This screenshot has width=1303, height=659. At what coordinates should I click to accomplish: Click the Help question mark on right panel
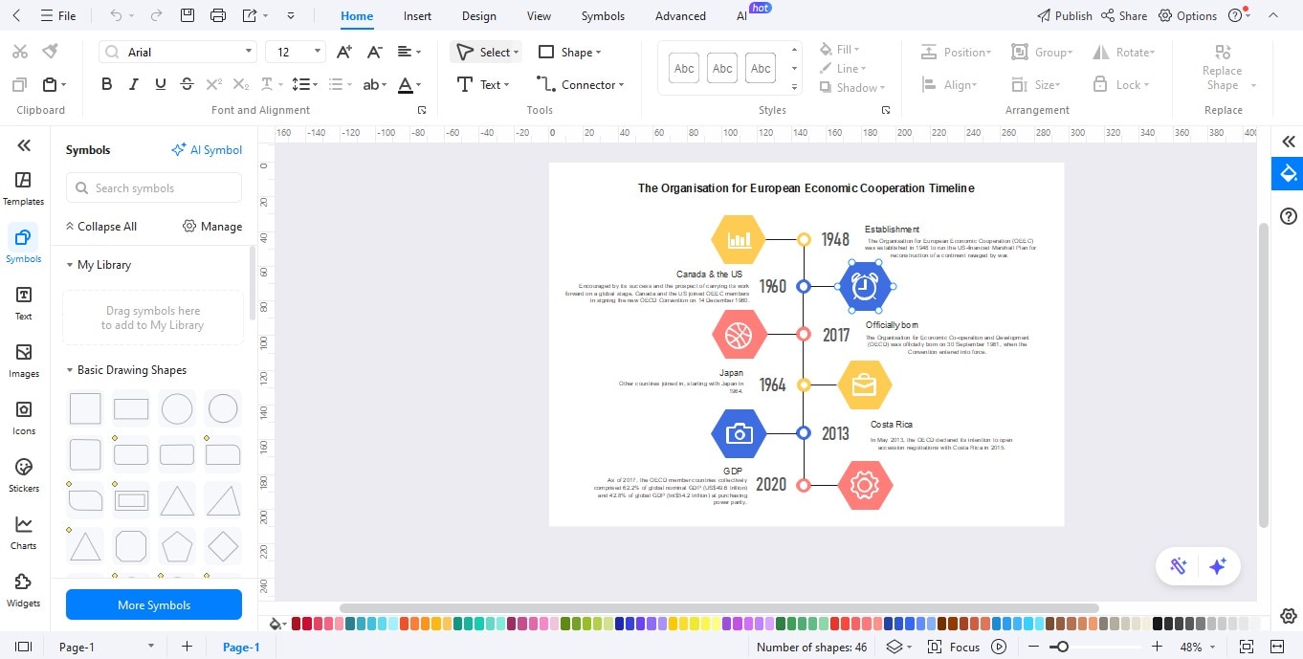click(1289, 216)
